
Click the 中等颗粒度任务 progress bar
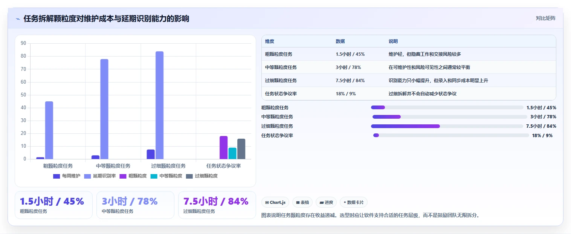pyautogui.click(x=450, y=117)
